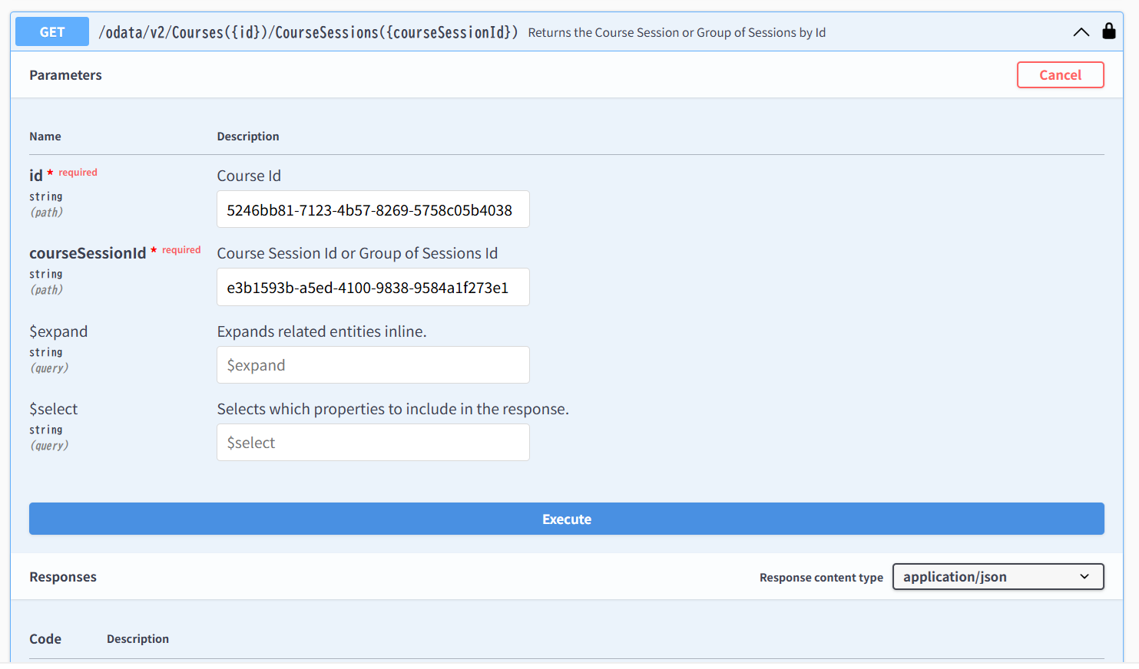Click the Responses section heading
Screen dimensions: 1139x669
point(63,577)
